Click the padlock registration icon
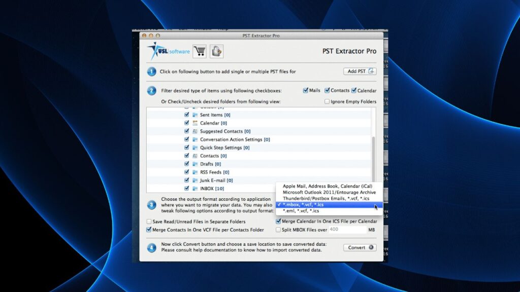520x292 pixels. point(216,51)
